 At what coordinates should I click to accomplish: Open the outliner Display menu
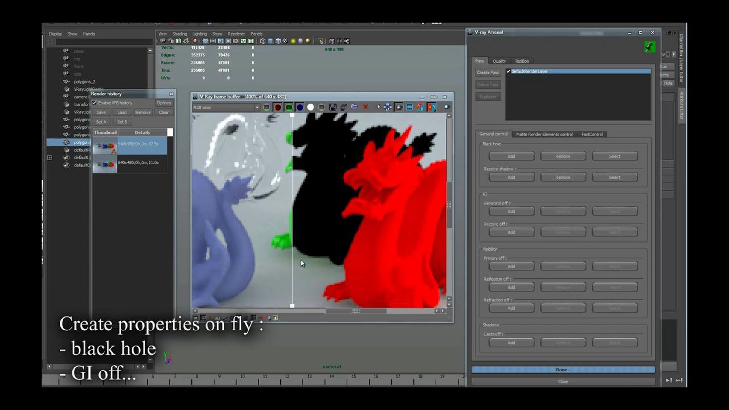(x=55, y=34)
